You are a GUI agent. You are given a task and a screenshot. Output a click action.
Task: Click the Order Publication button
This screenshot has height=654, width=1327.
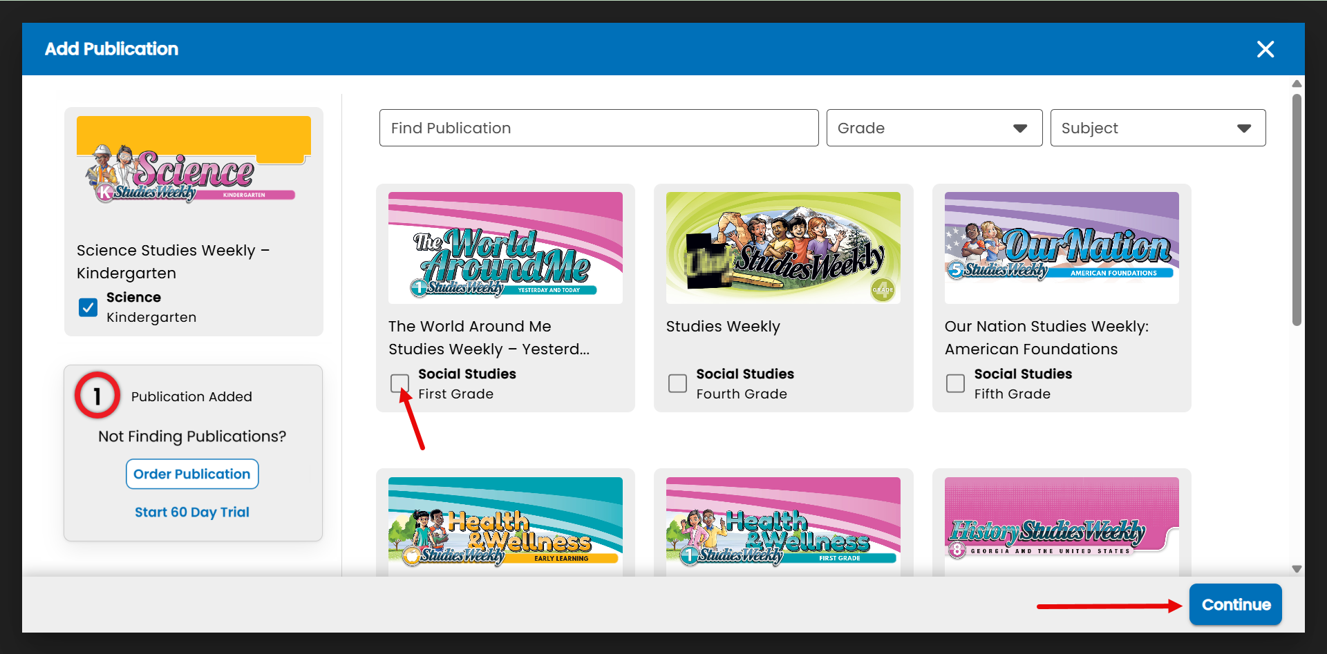pyautogui.click(x=192, y=474)
